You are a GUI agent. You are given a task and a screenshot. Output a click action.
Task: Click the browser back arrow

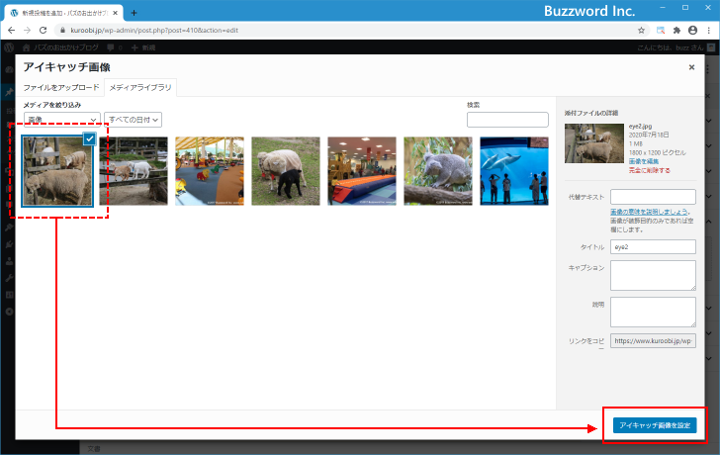[11, 31]
